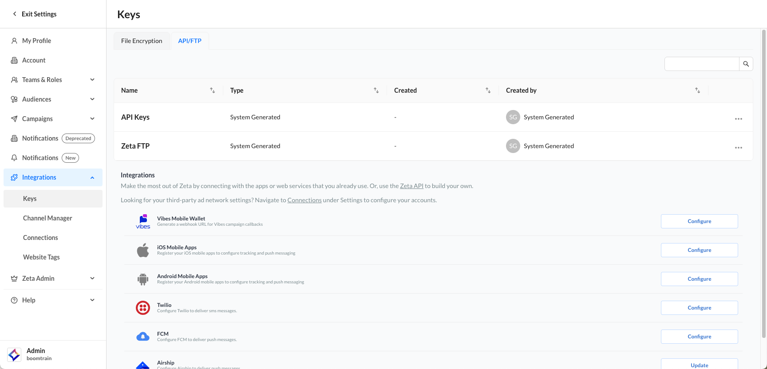Follow the Zeta API link
The image size is (767, 369).
tap(411, 186)
